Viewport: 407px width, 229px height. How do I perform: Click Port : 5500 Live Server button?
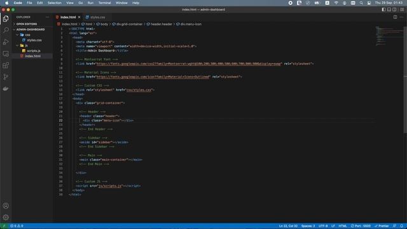click(361, 226)
